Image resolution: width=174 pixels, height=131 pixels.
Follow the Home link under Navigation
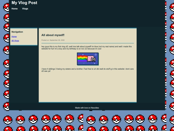point(14,37)
